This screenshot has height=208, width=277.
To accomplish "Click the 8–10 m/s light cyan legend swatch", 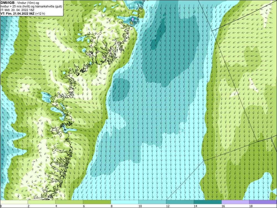I will tap(125, 202).
